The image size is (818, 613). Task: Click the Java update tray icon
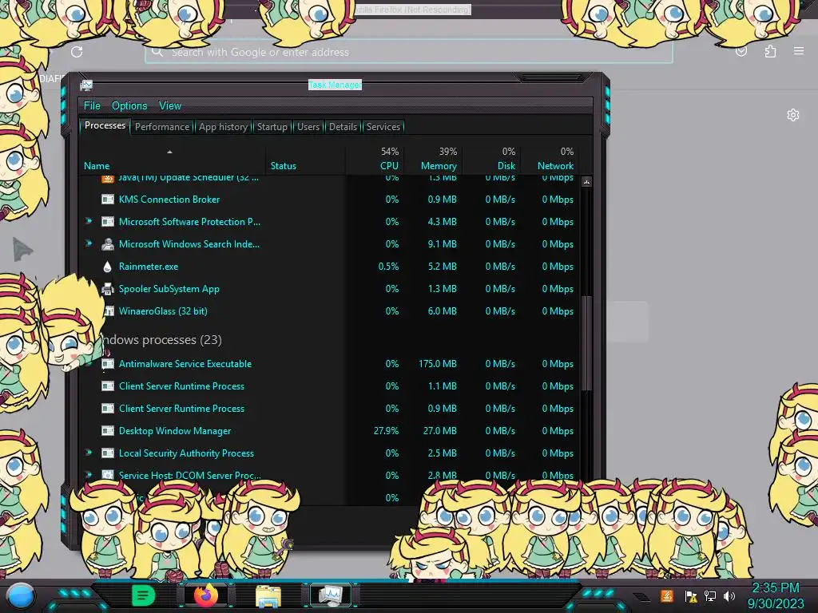[x=666, y=595]
